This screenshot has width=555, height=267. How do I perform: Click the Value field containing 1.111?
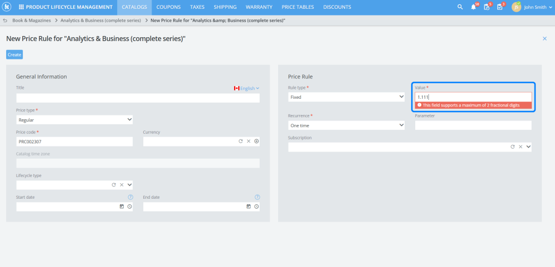click(x=473, y=97)
